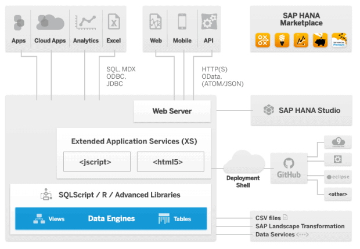
Task: Click the SQL, MDX ODBC, JDBC text
Action: tap(121, 76)
